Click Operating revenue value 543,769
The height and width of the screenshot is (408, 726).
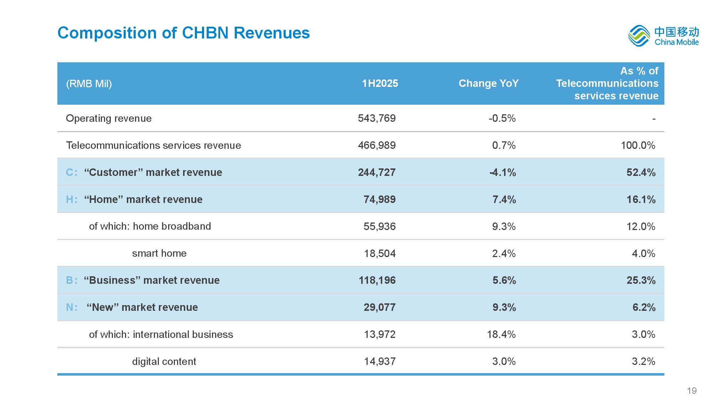[x=377, y=118]
